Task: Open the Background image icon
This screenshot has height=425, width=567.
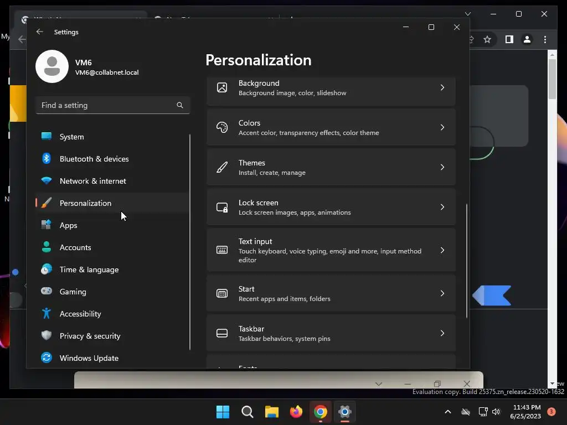Action: (222, 87)
